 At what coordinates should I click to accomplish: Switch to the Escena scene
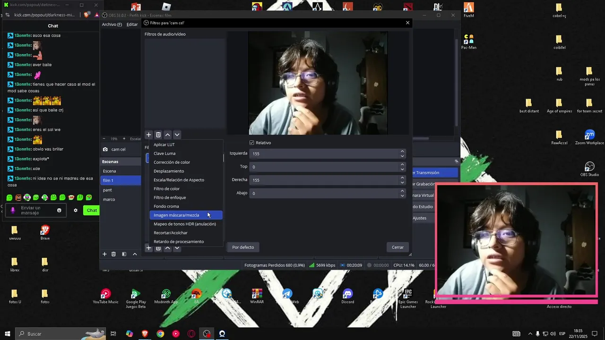(121, 171)
